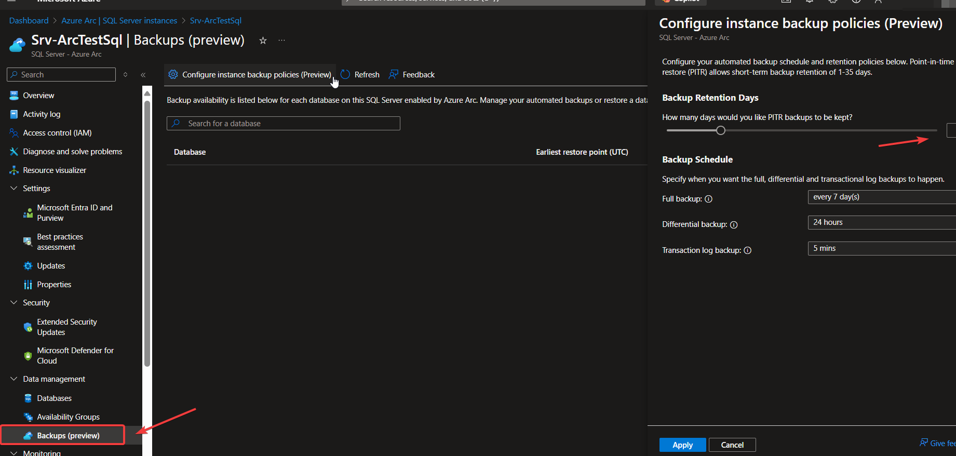The width and height of the screenshot is (956, 456).
Task: Collapse the Settings section in sidebar
Action: tap(14, 189)
